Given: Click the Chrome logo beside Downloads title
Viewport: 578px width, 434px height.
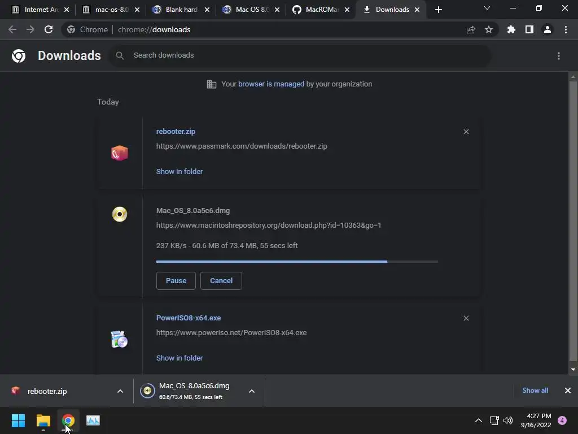Looking at the screenshot, I should coord(19,56).
